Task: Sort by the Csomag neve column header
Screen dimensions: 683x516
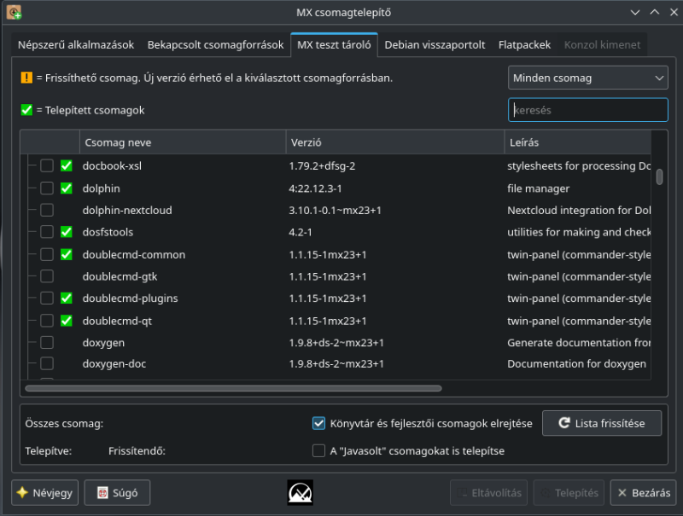Action: (x=183, y=142)
